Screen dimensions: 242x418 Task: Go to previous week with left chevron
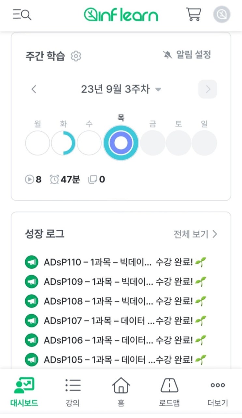[34, 89]
